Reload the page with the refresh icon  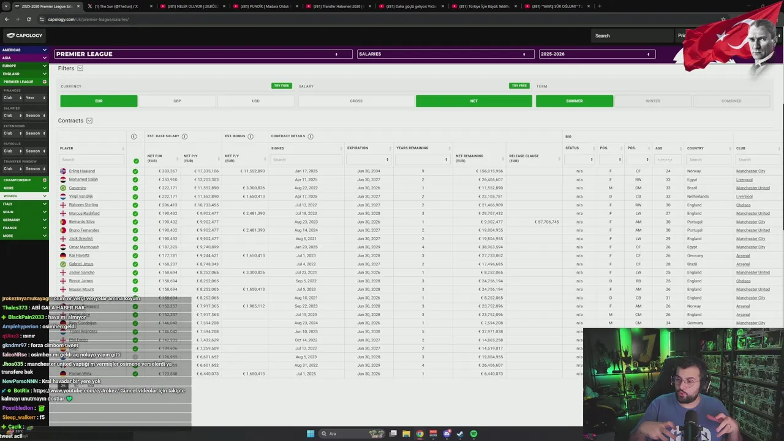(x=28, y=19)
